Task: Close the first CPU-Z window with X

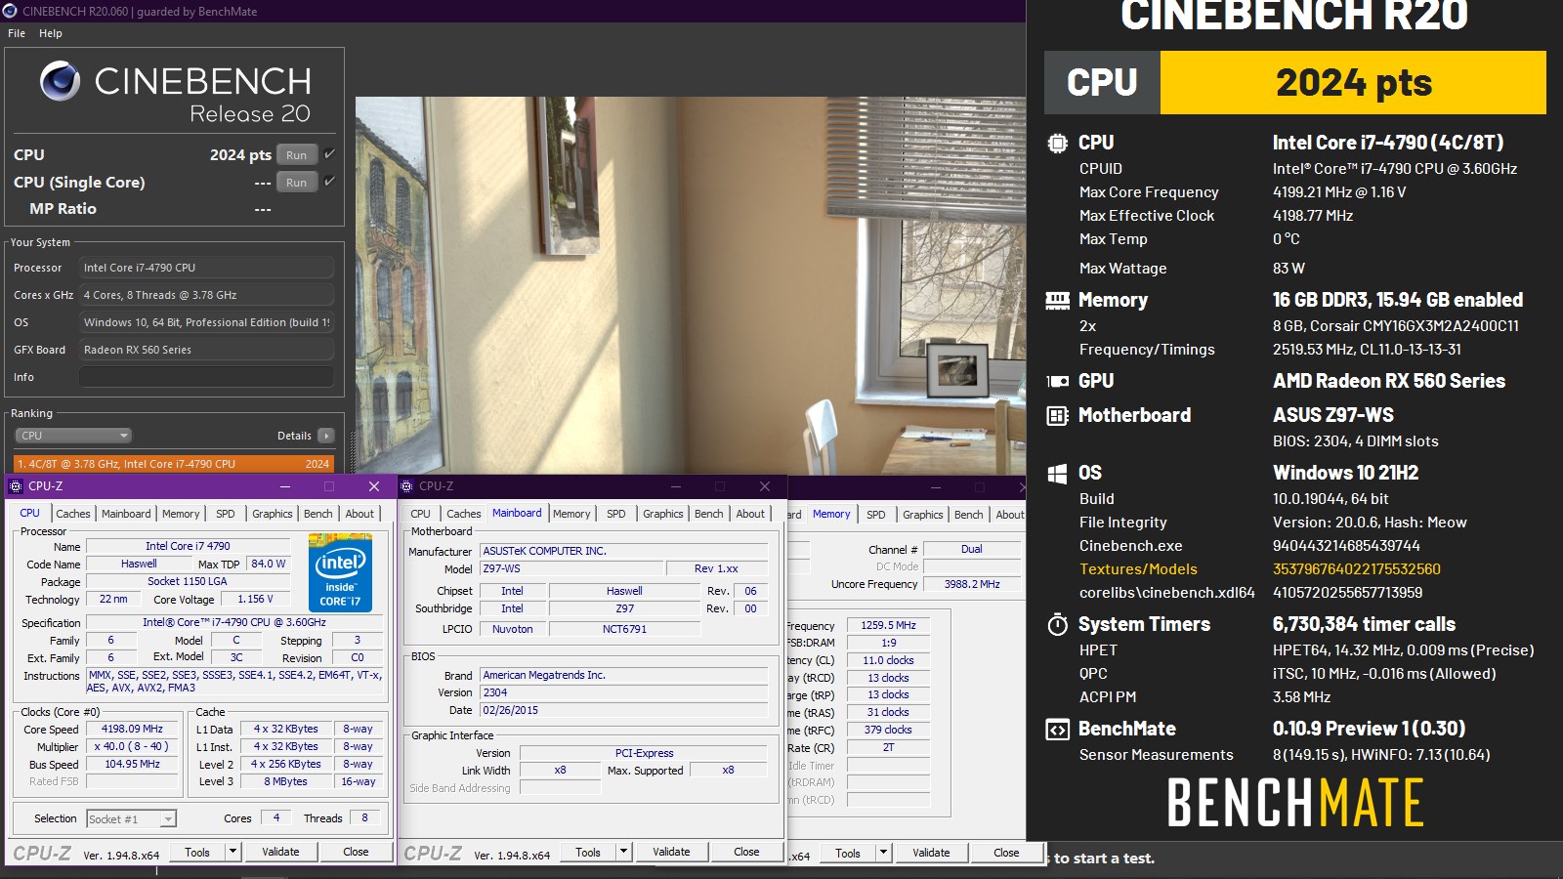Action: coord(373,486)
